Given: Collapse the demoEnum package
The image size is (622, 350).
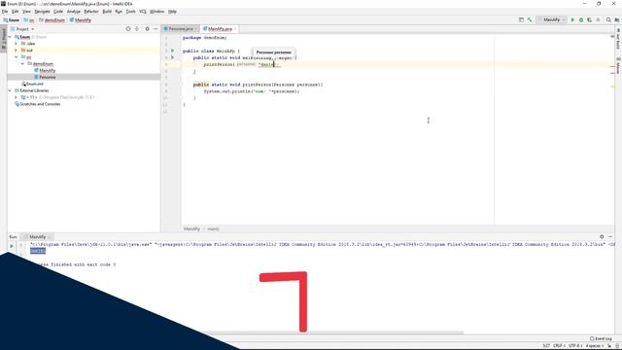Looking at the screenshot, I should coord(22,63).
